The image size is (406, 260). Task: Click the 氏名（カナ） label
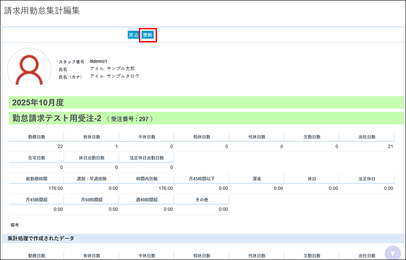click(70, 77)
